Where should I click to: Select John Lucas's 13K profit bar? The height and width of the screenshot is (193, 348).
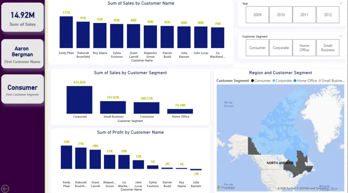point(139,164)
